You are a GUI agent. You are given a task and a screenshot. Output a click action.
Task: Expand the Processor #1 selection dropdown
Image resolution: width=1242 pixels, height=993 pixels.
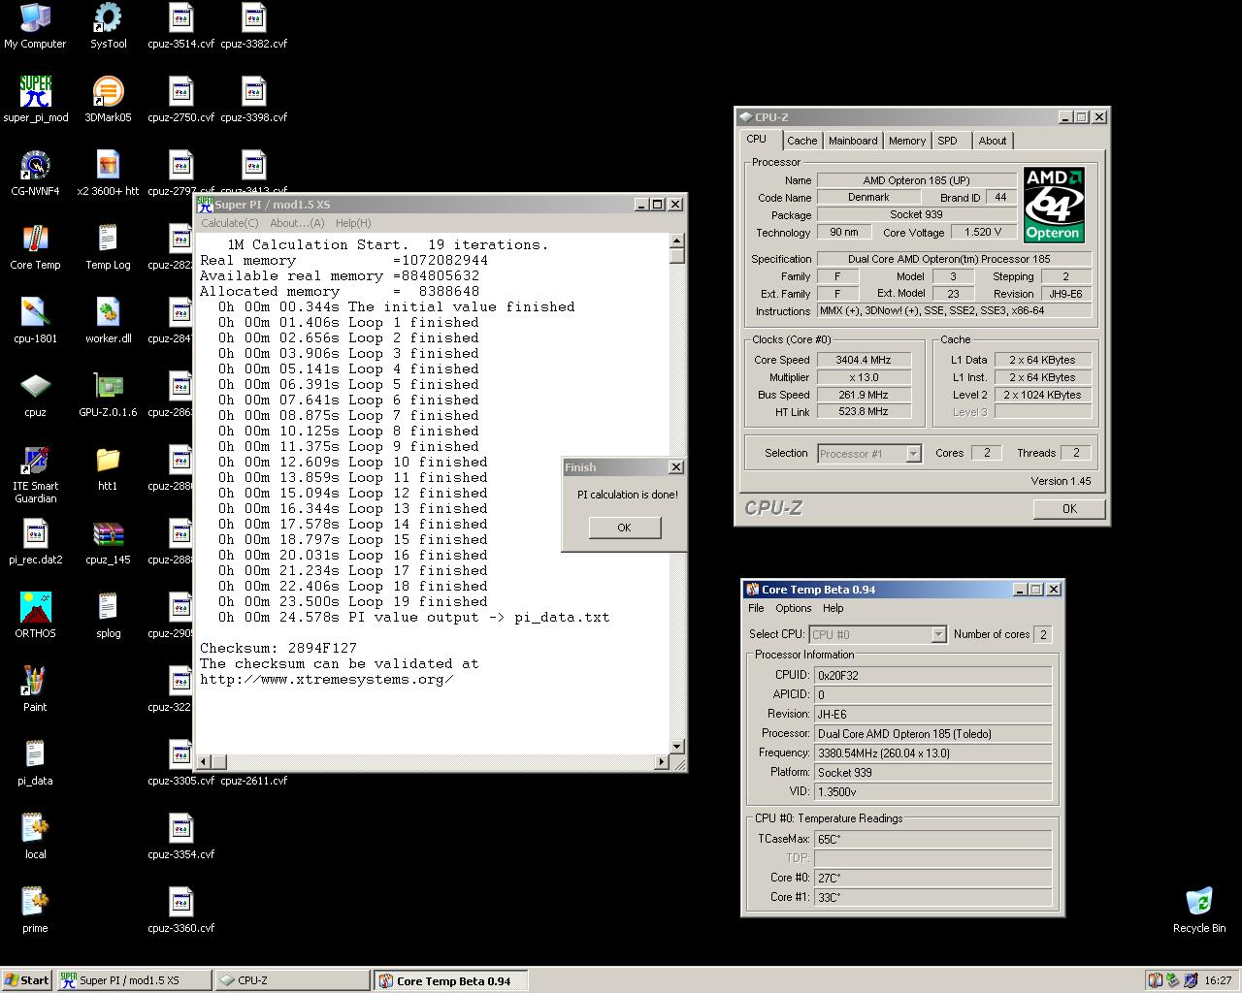coord(912,454)
